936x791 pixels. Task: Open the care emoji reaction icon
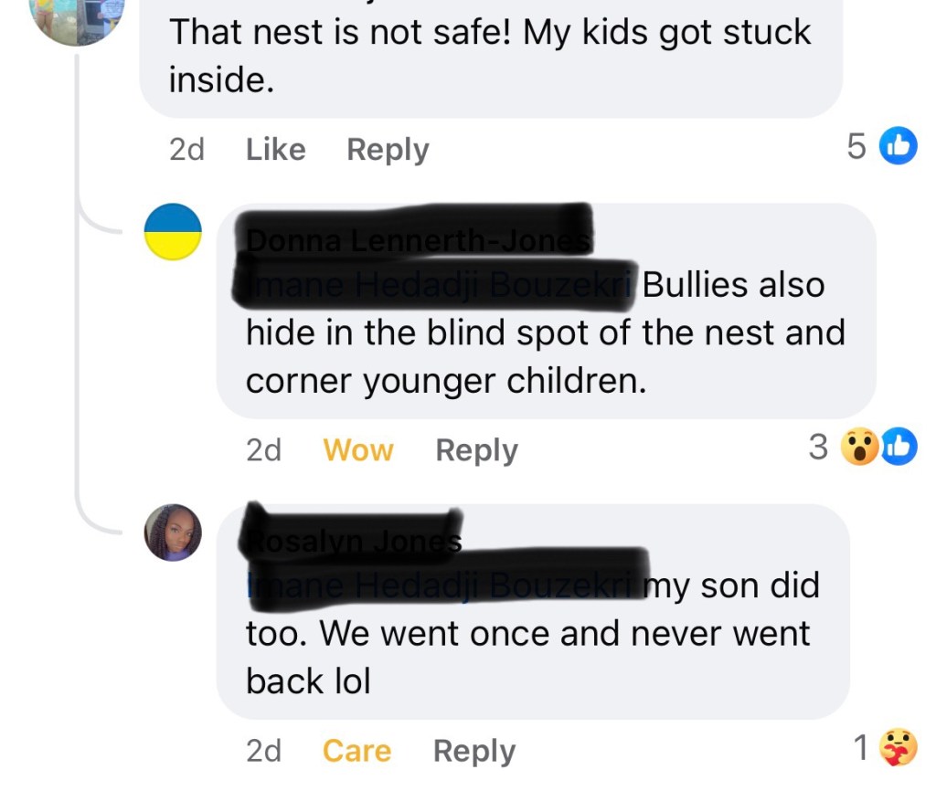click(899, 747)
